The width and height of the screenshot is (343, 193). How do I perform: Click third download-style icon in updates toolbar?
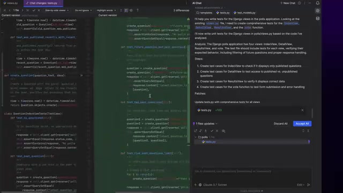[x=206, y=131]
